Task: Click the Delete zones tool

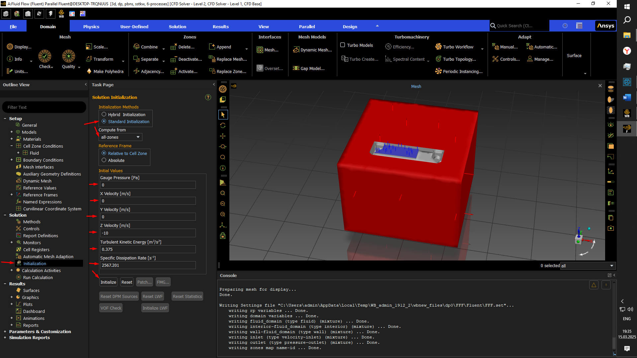Action: point(183,47)
